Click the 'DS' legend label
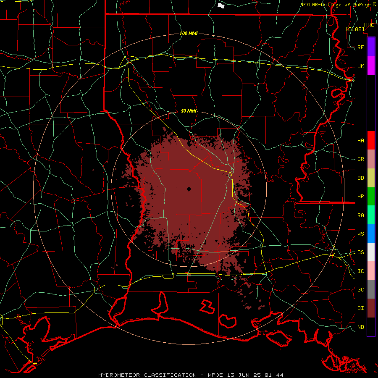 [360, 252]
